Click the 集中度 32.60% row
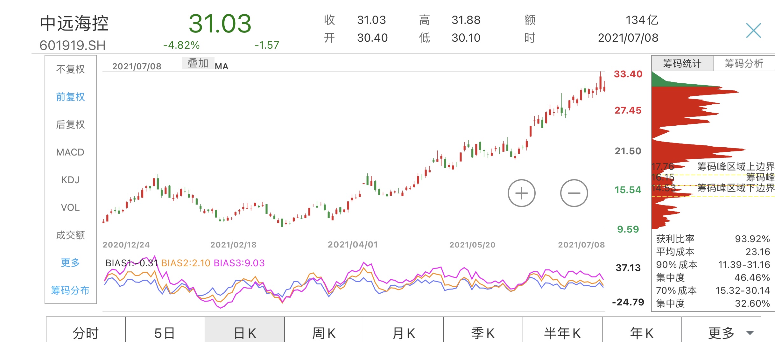 pyautogui.click(x=713, y=303)
